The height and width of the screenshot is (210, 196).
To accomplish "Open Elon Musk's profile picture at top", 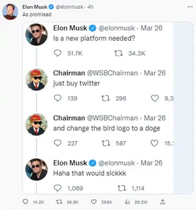I will tap(10, 11).
